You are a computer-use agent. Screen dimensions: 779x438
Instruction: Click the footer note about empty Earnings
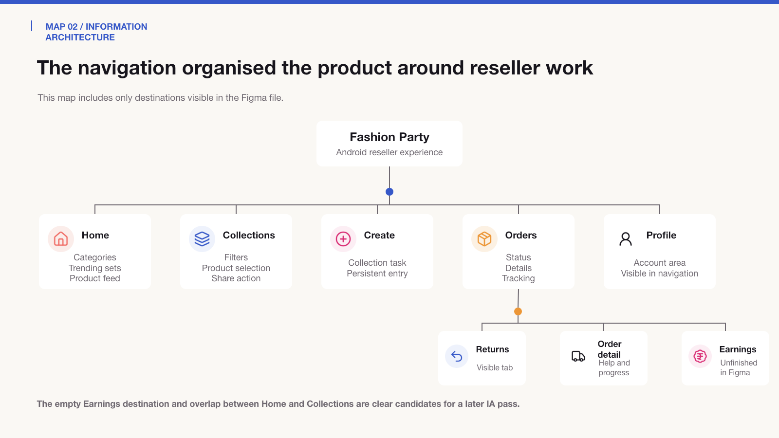[278, 404]
